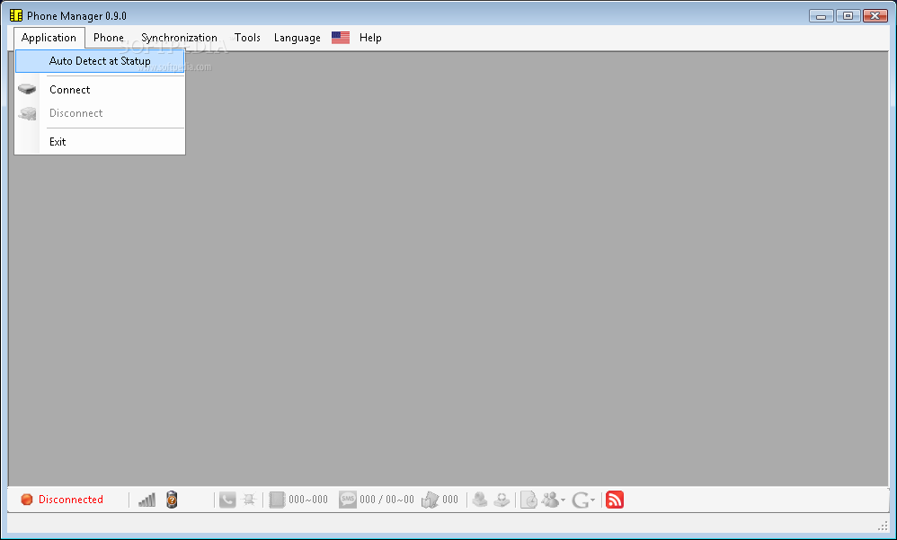Close the open Application menu header

[49, 38]
